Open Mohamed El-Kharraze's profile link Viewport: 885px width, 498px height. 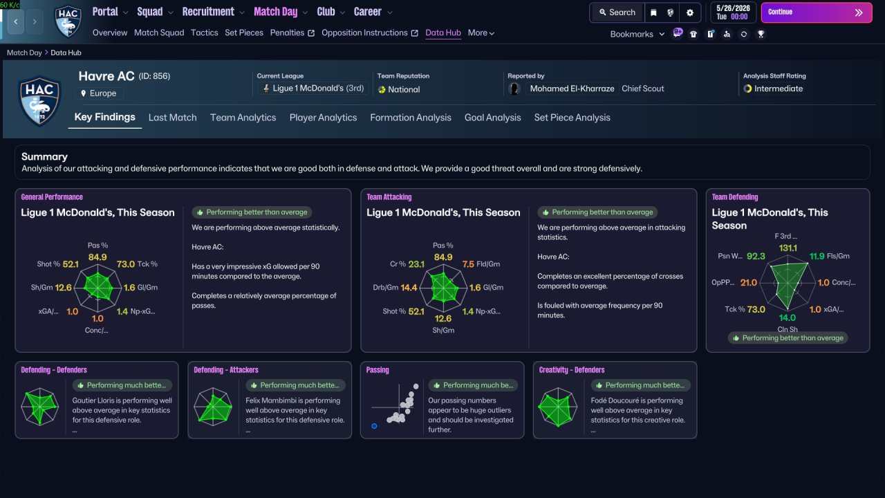click(x=572, y=89)
